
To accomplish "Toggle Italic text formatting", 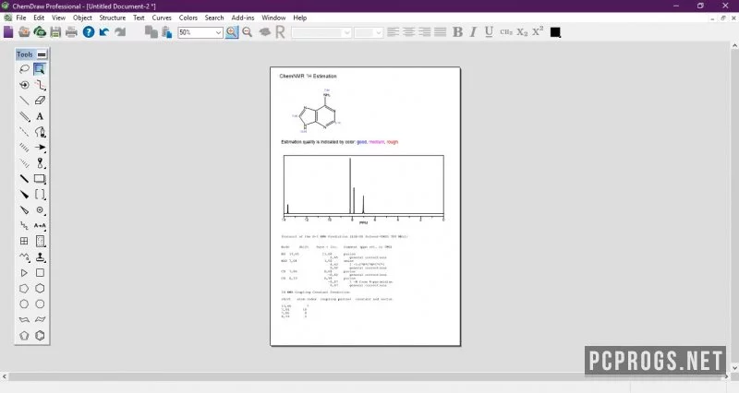I will pyautogui.click(x=473, y=32).
